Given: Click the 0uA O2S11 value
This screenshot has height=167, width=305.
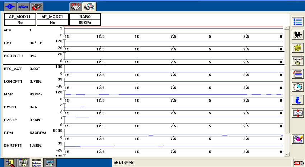Looking at the screenshot, I should tap(33, 107).
